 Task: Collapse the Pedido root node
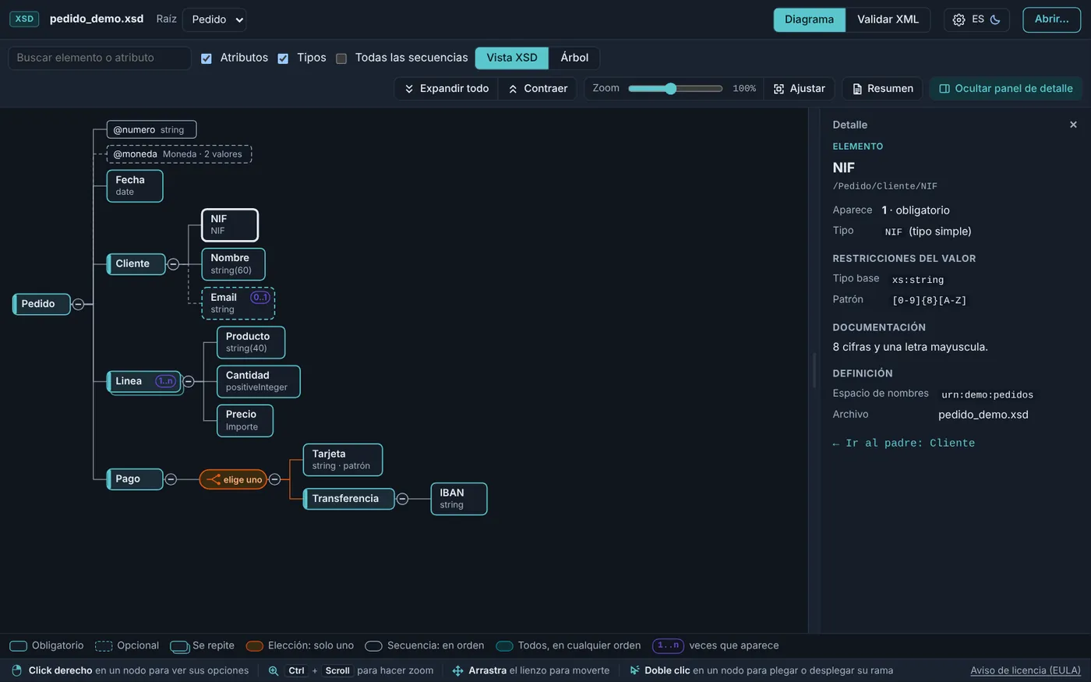pos(78,304)
